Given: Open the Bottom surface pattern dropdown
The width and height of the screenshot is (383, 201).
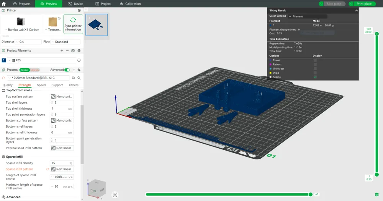Looking at the screenshot, I should tap(62, 120).
